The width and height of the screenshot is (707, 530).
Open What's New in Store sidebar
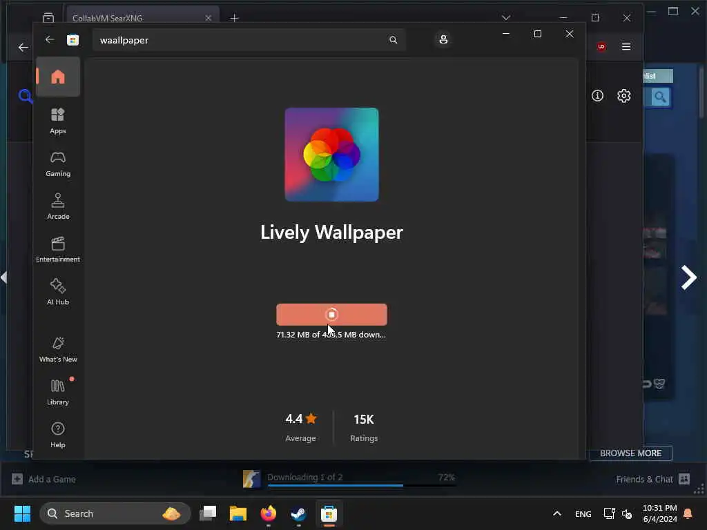pos(58,349)
